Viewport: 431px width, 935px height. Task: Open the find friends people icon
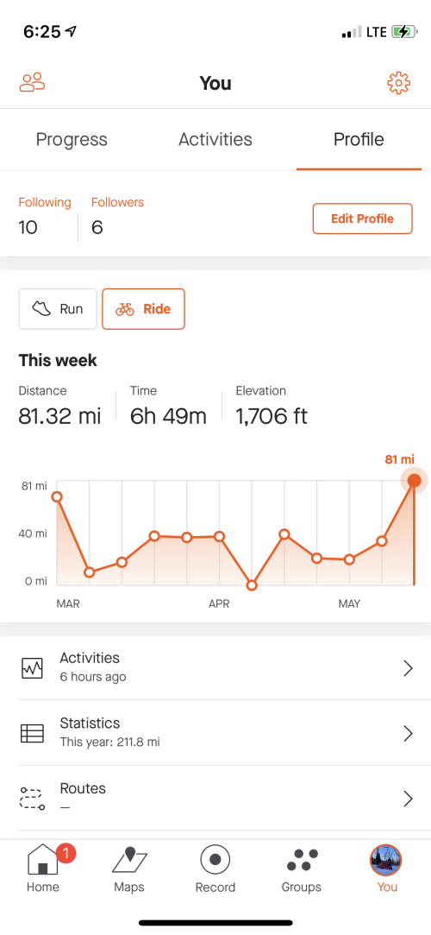32,82
